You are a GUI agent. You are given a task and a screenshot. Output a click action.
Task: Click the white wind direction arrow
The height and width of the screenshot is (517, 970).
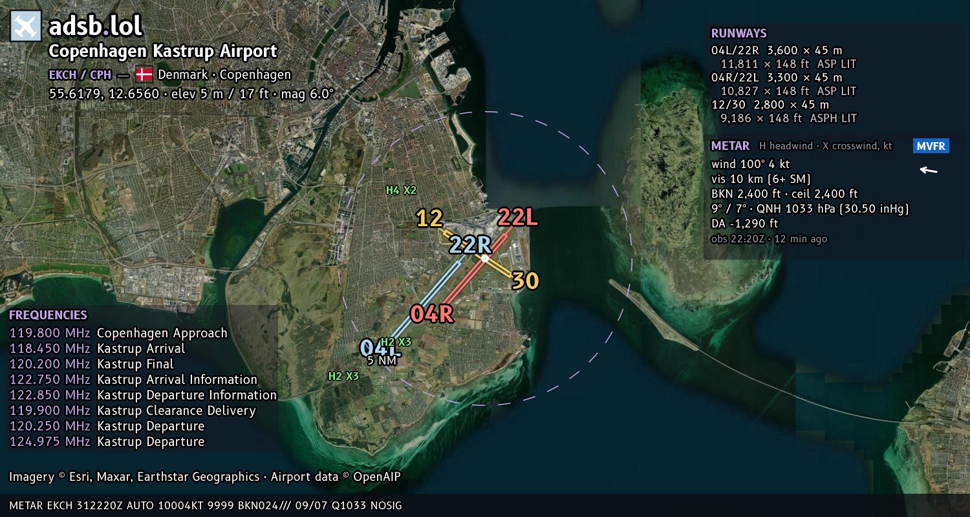(929, 171)
